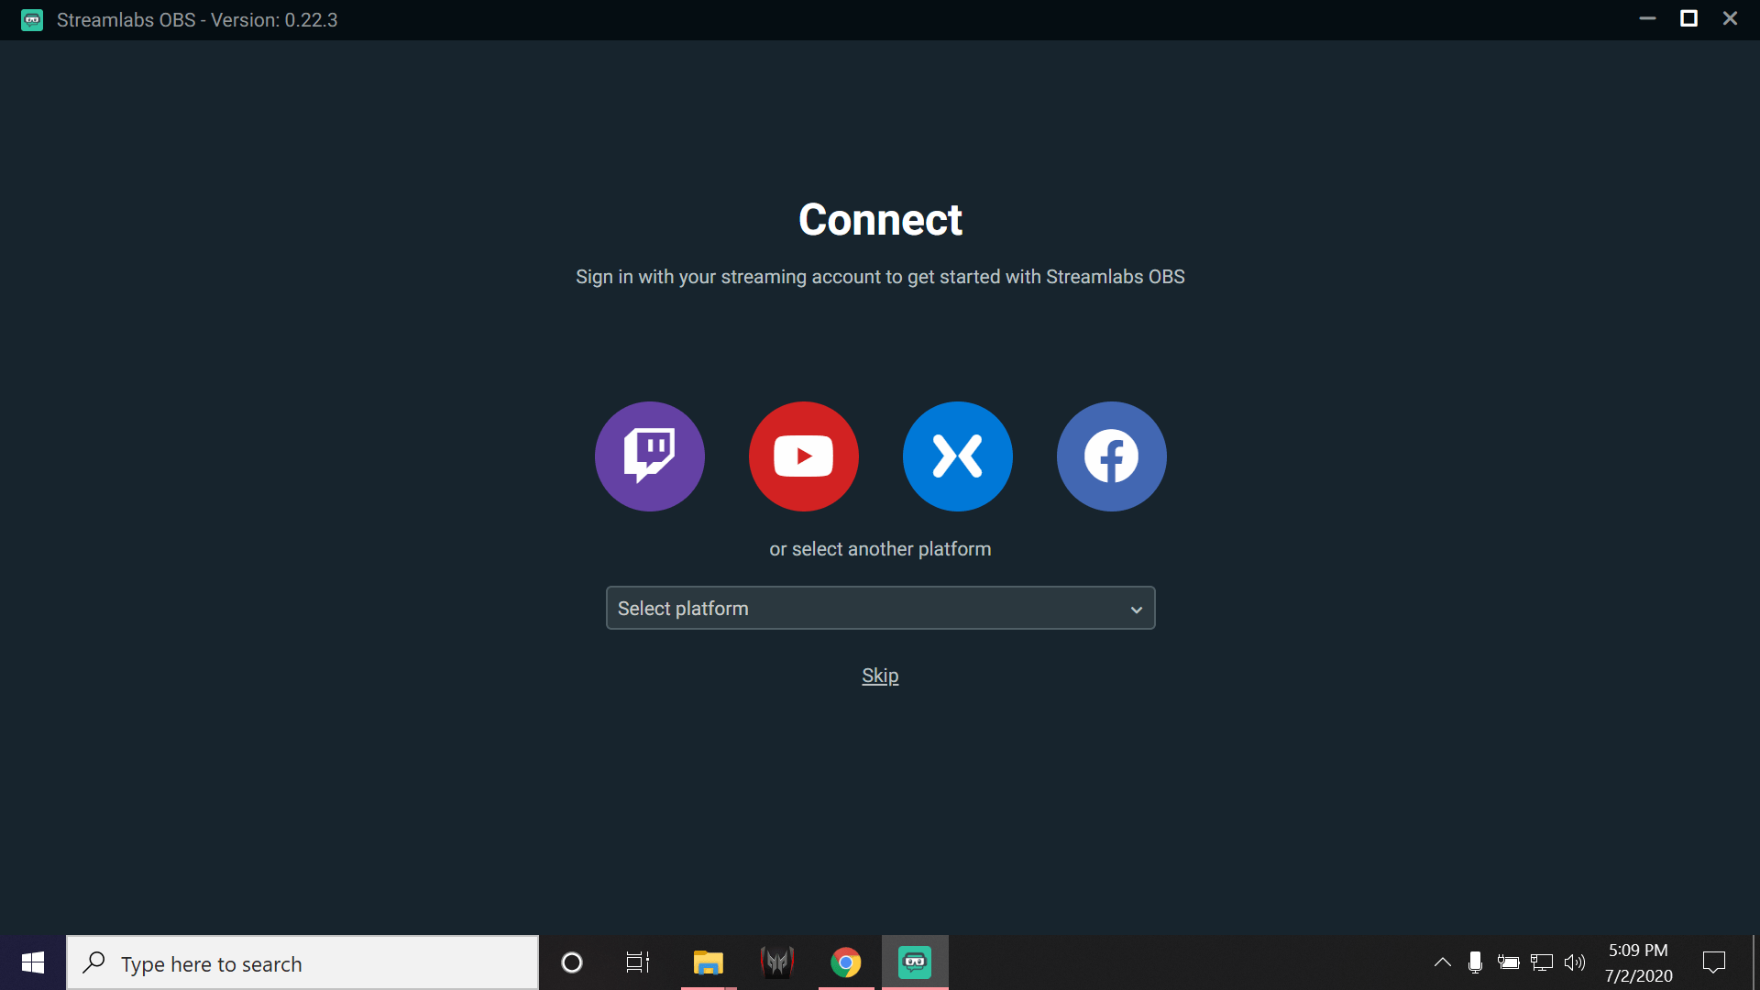
Task: Click the Streamlabs OBS taskbar icon
Action: [x=913, y=962]
